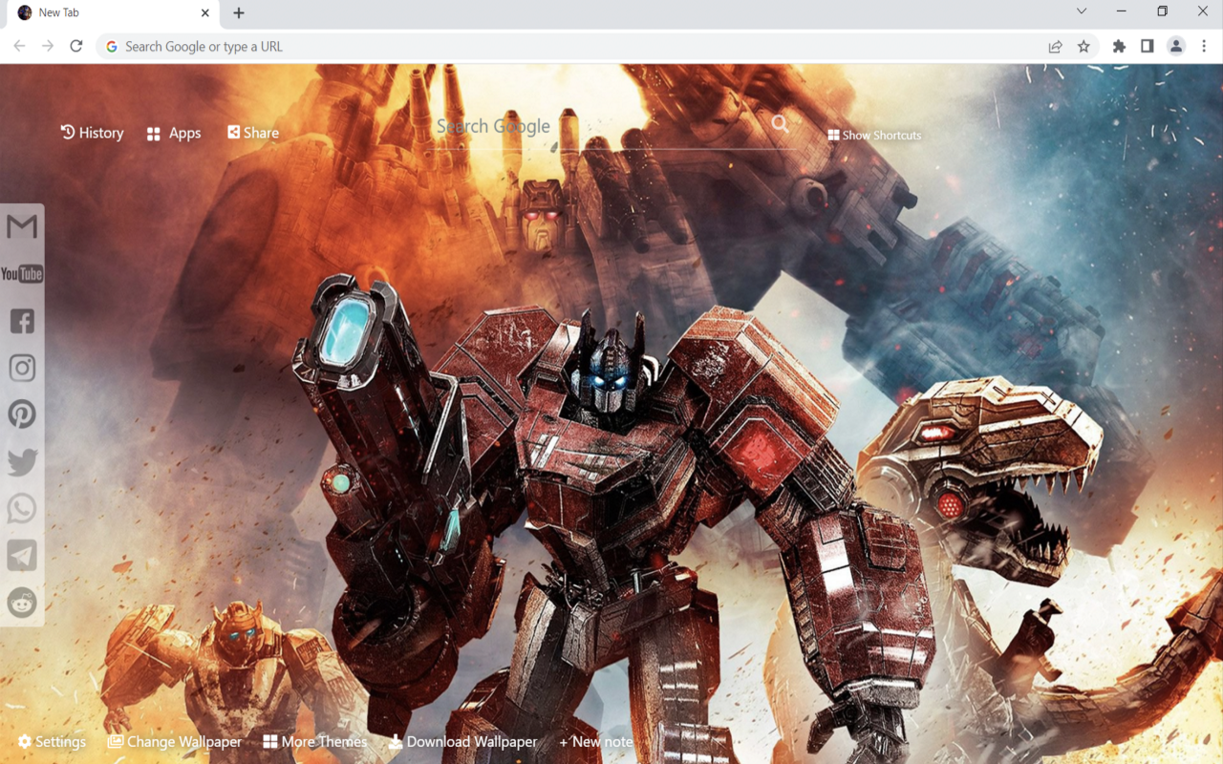
Task: Open the new tab page Settings
Action: click(52, 741)
